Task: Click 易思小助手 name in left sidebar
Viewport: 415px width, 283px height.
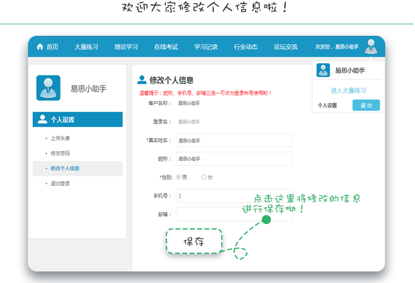Action: [x=88, y=89]
